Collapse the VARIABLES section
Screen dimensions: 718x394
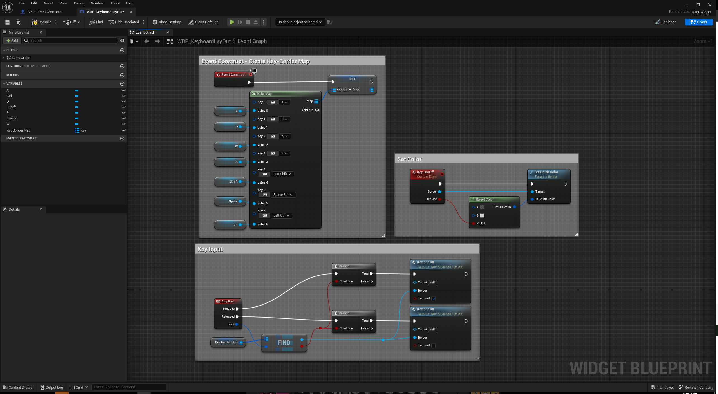point(4,83)
